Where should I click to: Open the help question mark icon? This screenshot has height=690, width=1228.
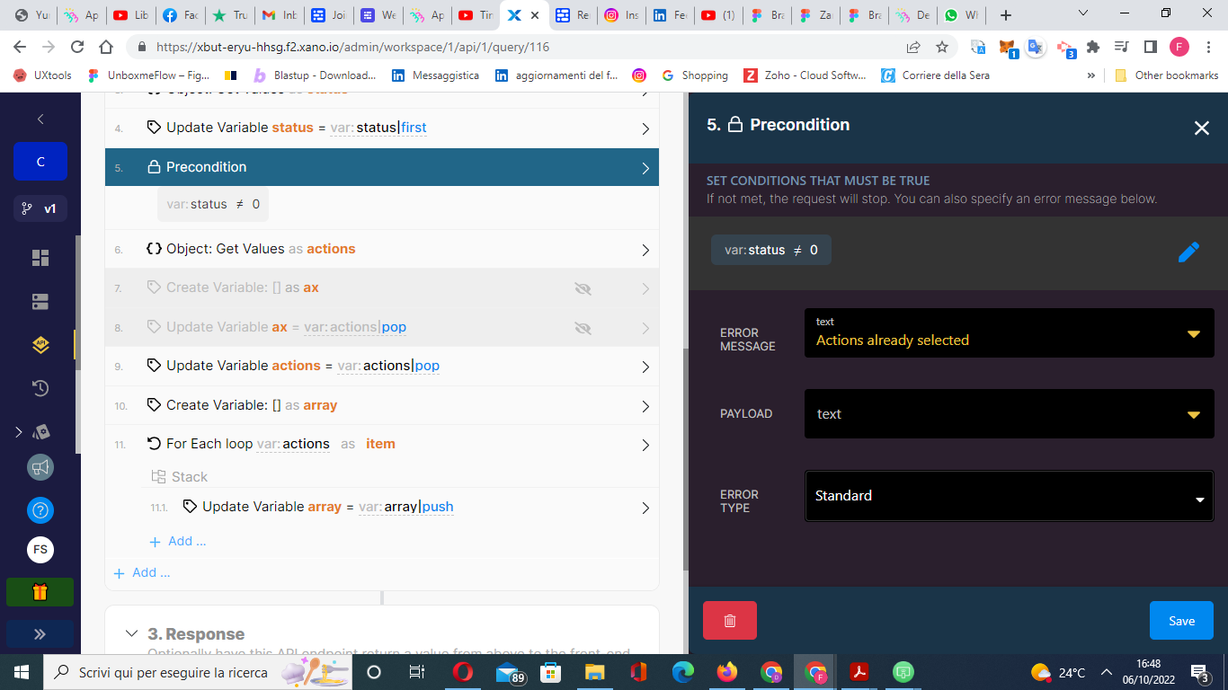(40, 510)
